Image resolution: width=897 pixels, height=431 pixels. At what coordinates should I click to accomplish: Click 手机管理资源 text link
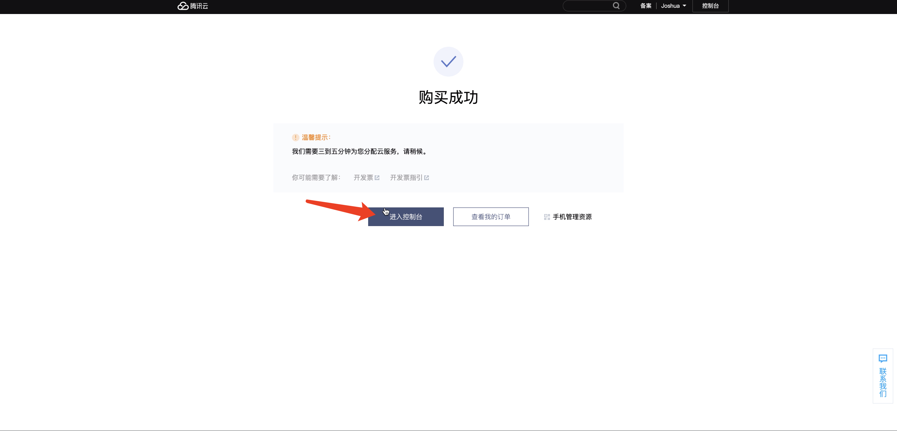tap(572, 217)
